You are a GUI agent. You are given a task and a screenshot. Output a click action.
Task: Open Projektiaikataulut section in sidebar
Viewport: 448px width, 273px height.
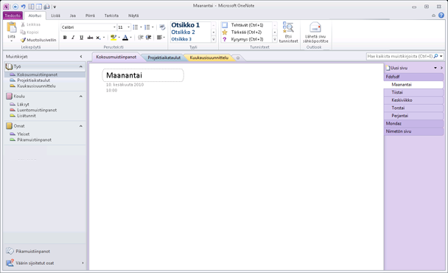pos(33,80)
